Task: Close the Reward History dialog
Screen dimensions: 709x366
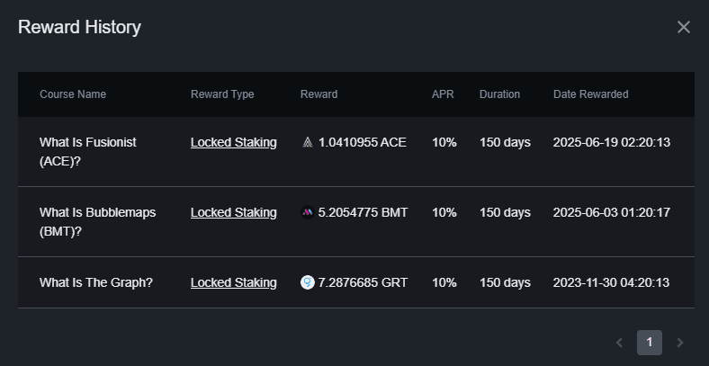Action: [684, 27]
